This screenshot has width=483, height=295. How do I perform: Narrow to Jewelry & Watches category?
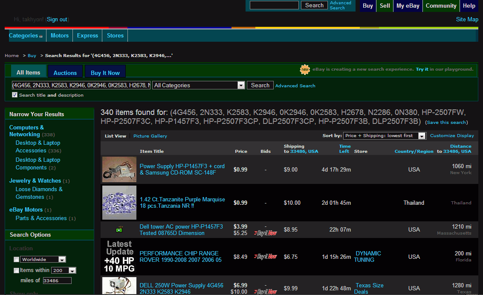tap(35, 180)
